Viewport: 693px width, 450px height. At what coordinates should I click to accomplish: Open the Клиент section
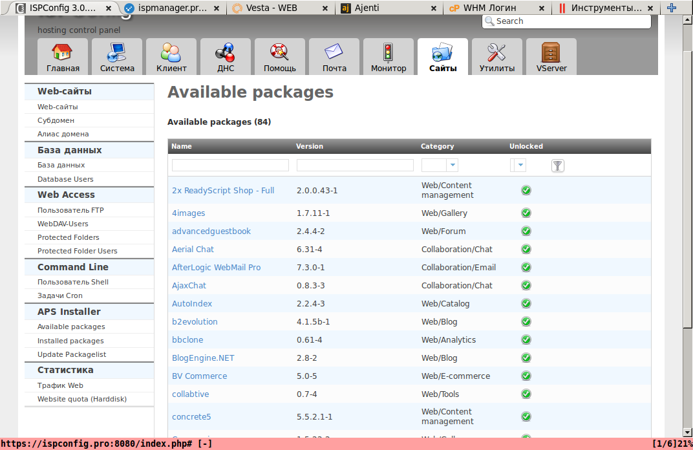point(171,57)
